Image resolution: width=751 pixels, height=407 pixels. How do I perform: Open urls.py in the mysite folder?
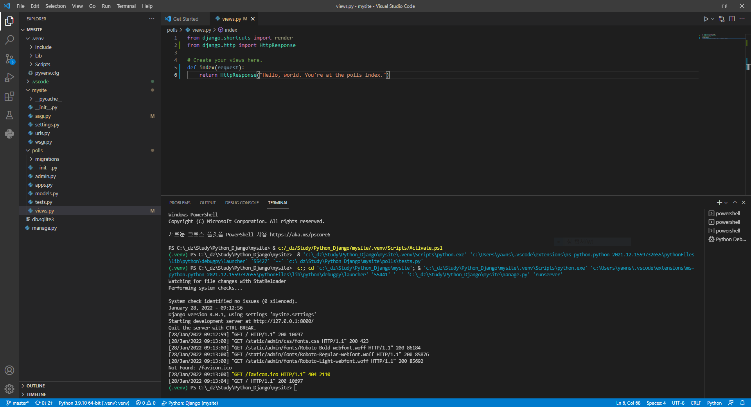(x=90, y=133)
